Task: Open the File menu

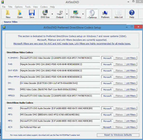Action: pos(4,7)
